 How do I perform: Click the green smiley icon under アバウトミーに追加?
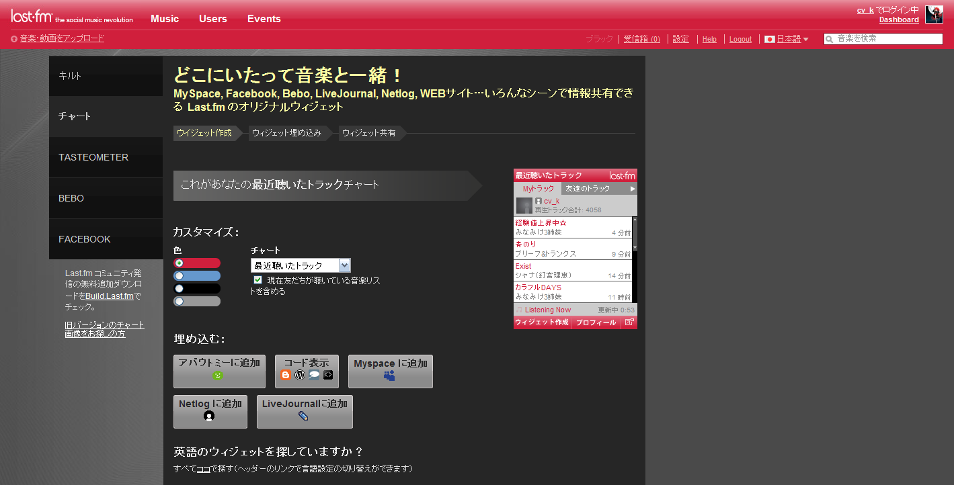[218, 376]
